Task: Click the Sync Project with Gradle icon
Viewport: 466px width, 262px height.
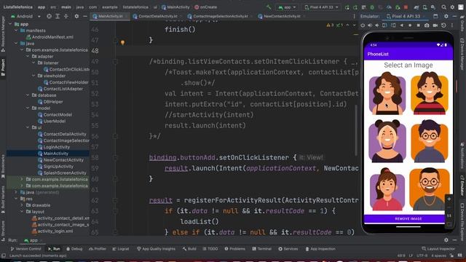Action: [416, 7]
